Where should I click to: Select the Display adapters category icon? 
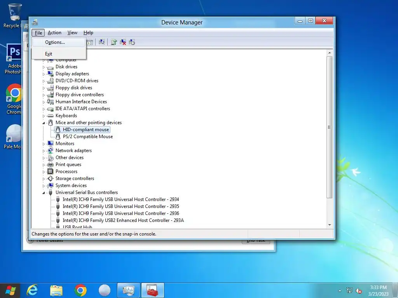point(51,73)
